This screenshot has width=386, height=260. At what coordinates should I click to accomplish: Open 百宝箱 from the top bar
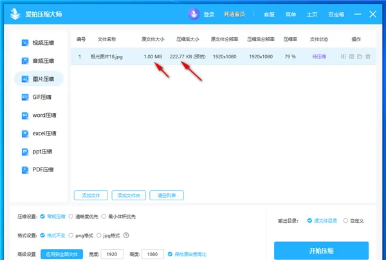pos(336,14)
